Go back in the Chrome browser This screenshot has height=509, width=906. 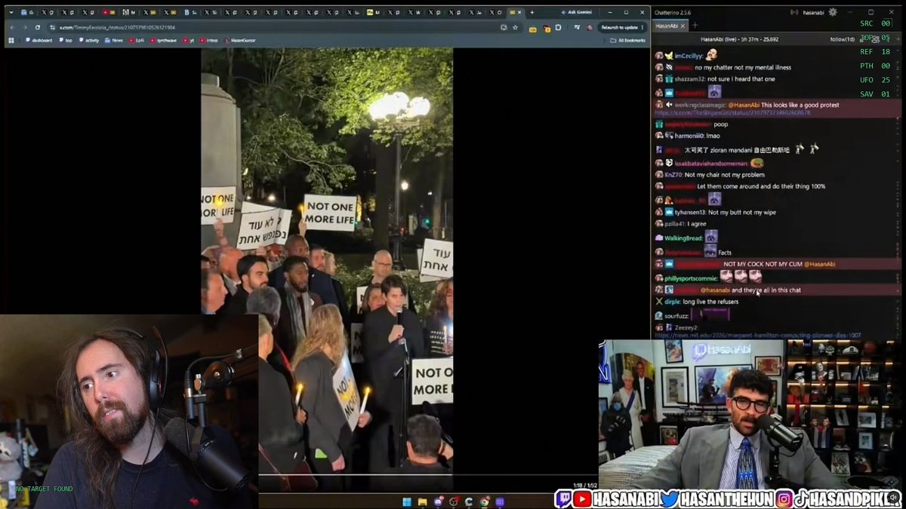point(11,27)
